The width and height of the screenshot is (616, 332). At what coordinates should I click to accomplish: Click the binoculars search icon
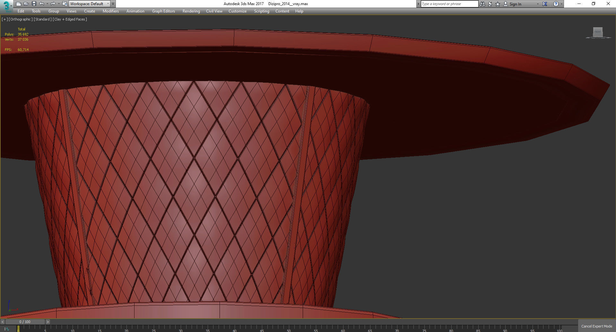click(482, 4)
